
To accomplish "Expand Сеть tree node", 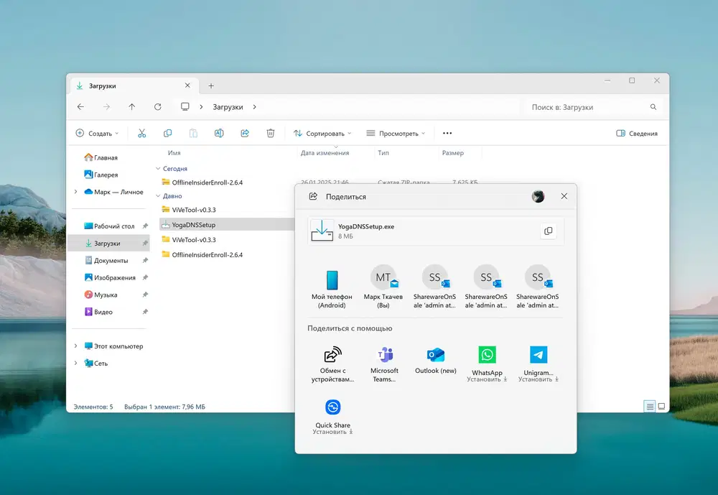I will 75,363.
